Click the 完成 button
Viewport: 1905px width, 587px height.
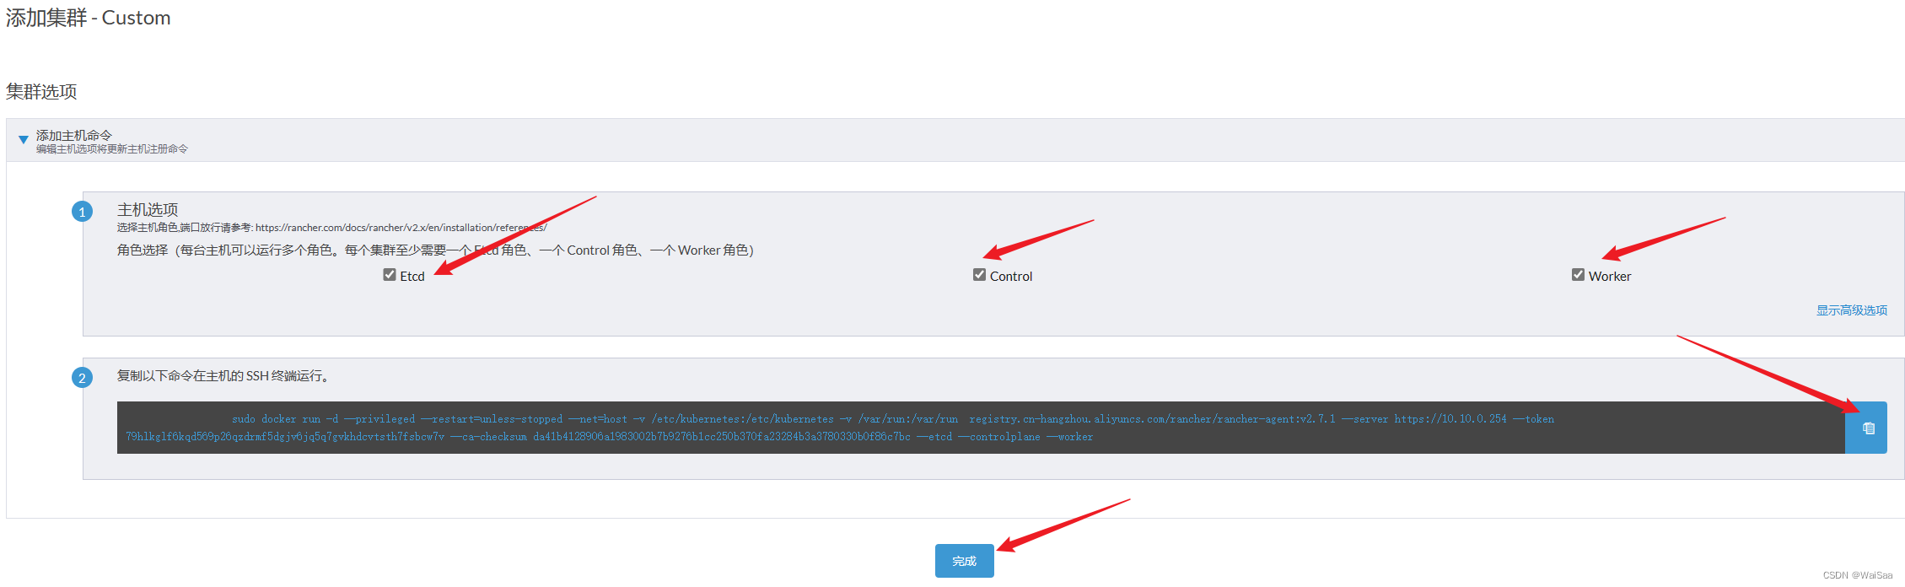tap(964, 561)
